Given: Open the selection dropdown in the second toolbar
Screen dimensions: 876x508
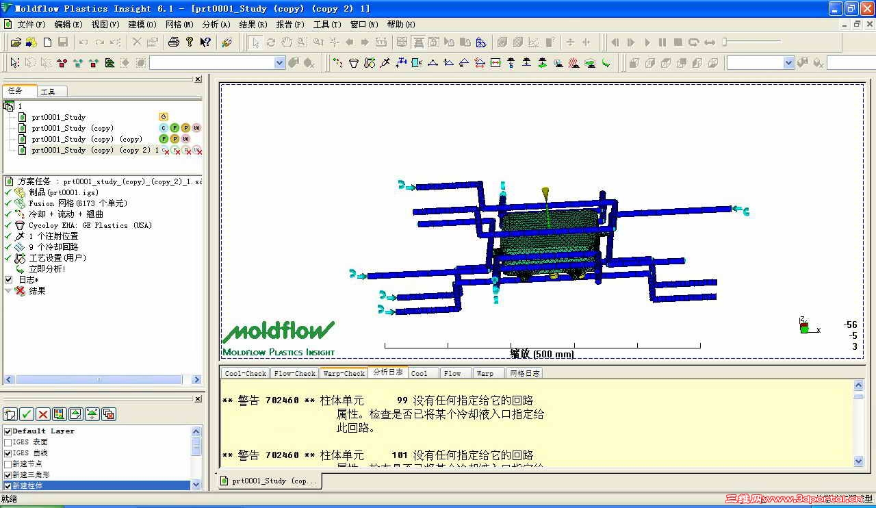Looking at the screenshot, I should coord(279,63).
